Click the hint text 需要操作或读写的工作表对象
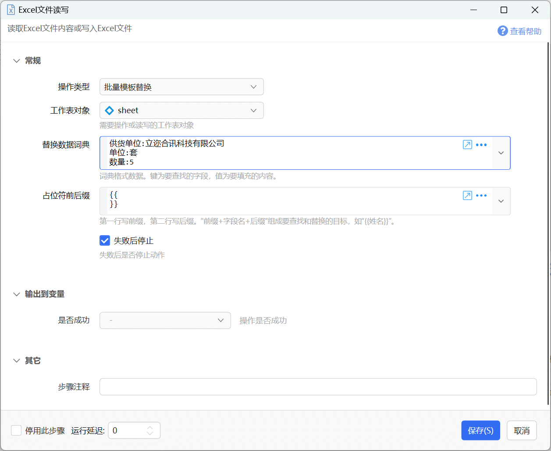The height and width of the screenshot is (451, 551). (x=146, y=125)
